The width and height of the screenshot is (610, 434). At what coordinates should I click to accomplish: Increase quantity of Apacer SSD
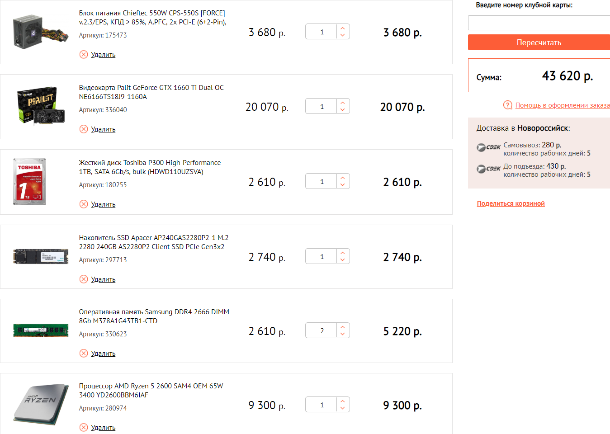pos(343,253)
